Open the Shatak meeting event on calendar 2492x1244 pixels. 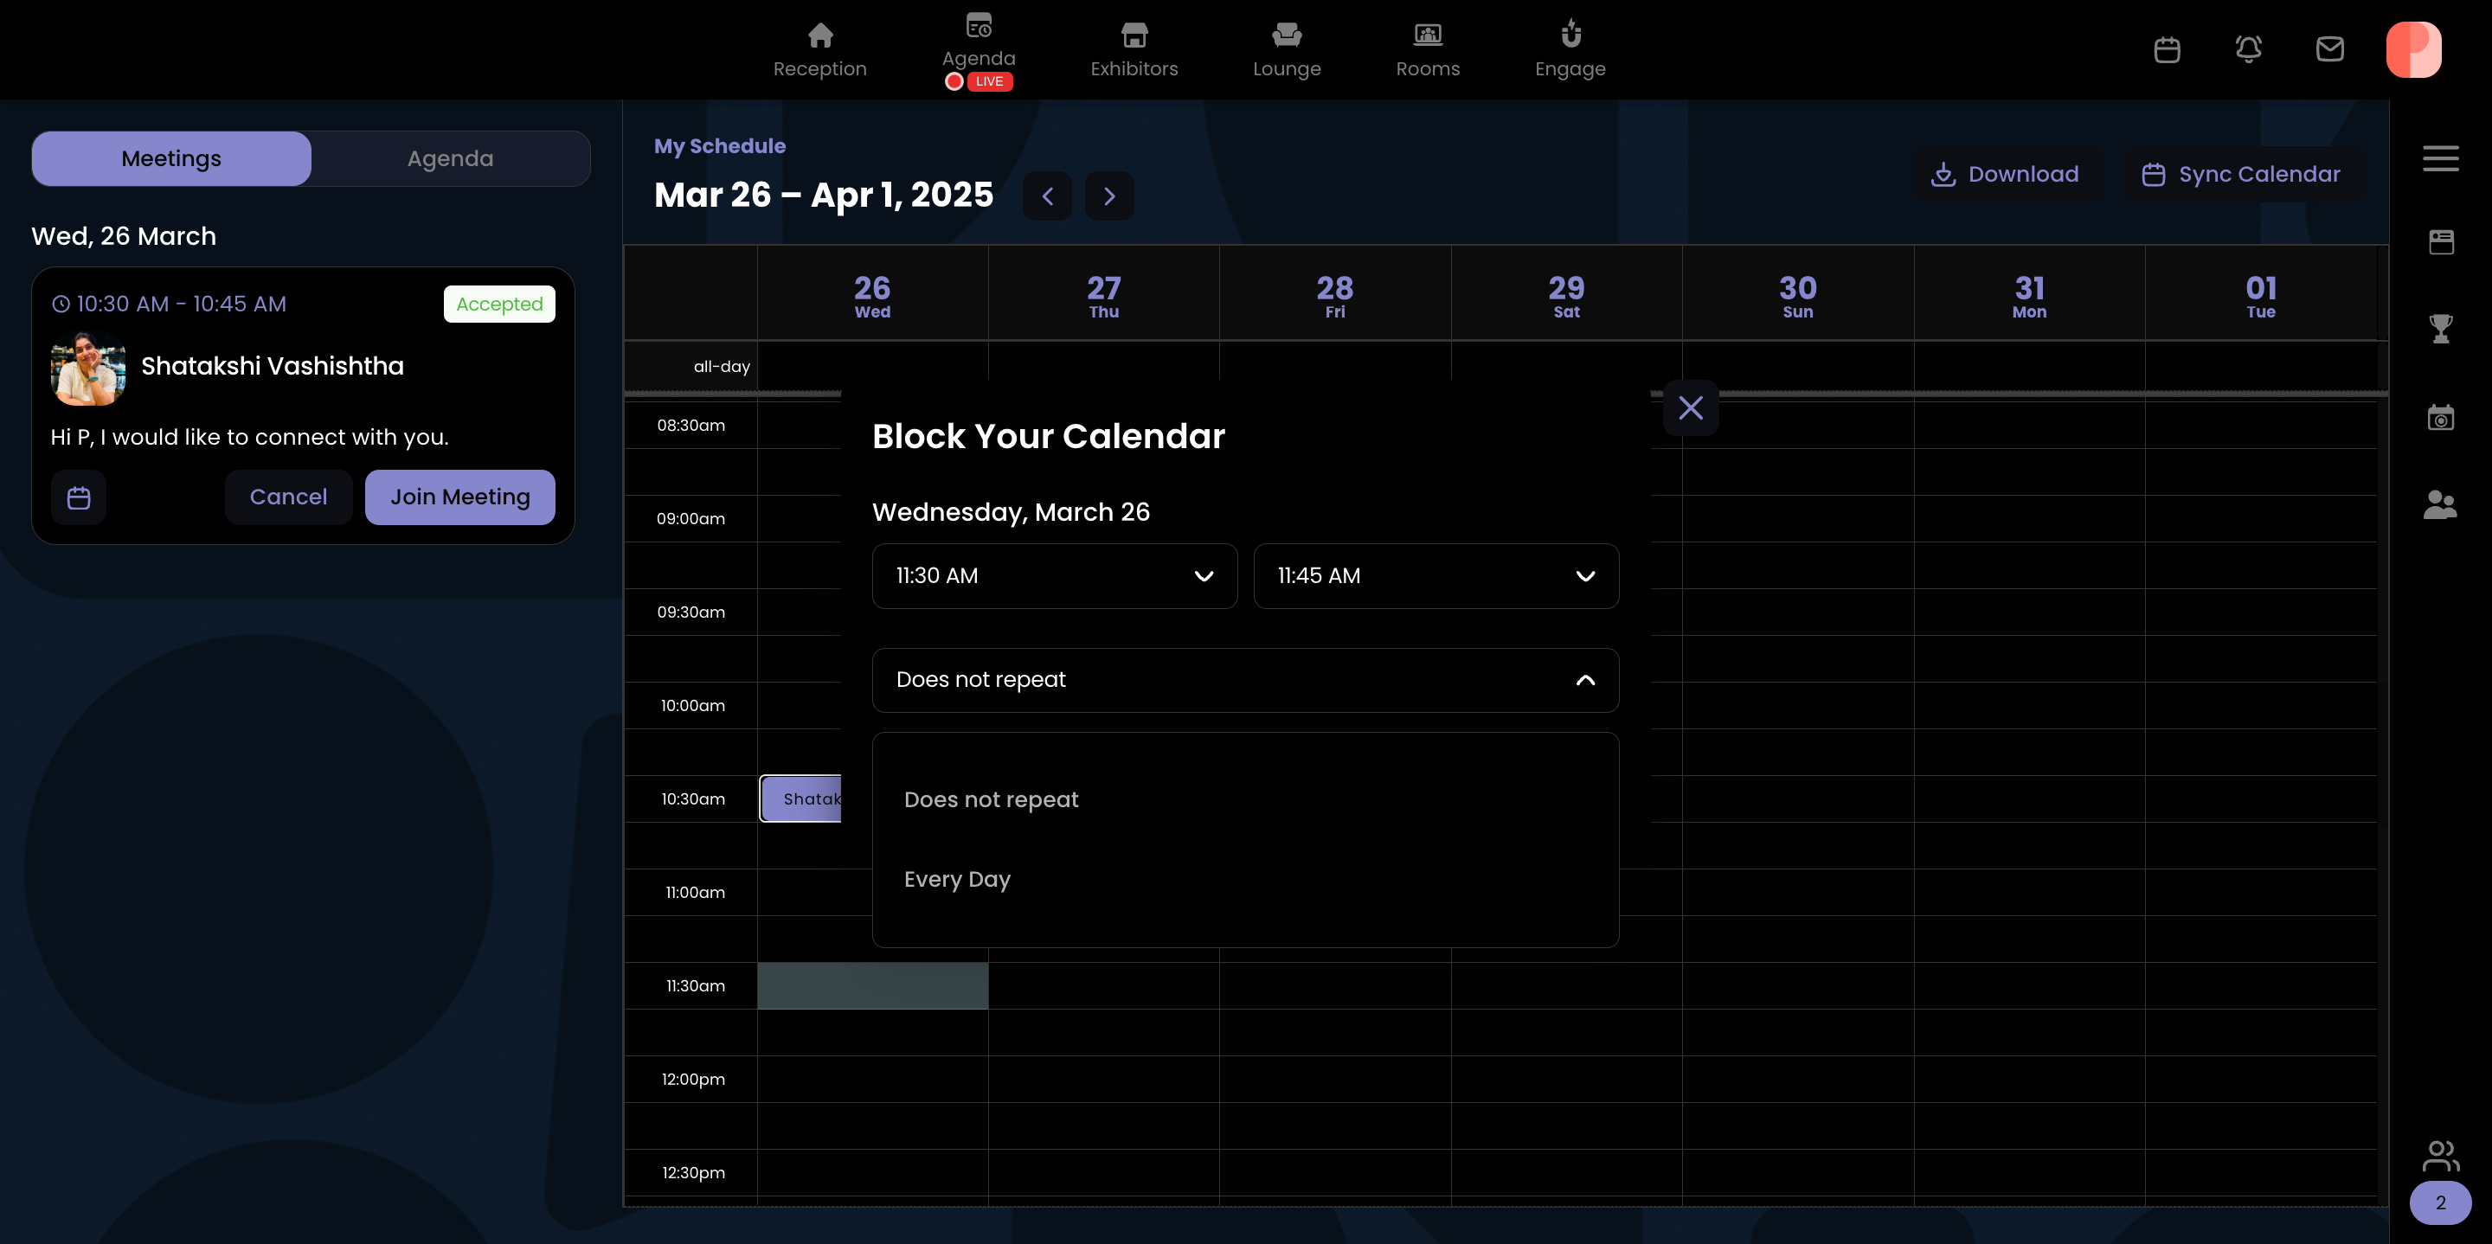tap(801, 799)
